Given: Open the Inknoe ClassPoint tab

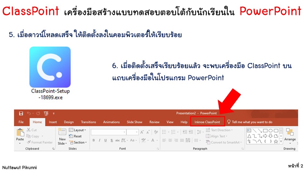Looking at the screenshot, I should [x=207, y=122].
